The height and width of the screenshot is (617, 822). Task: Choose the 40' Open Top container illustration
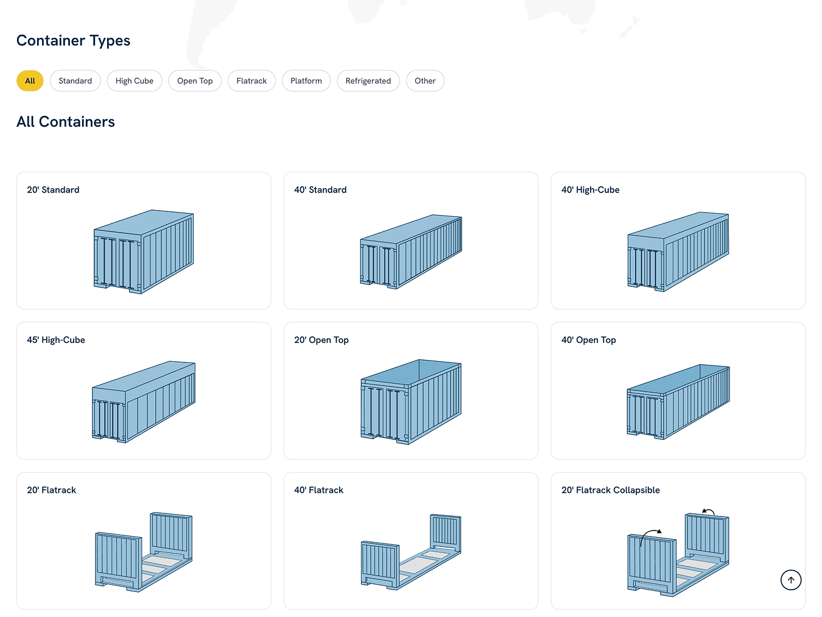point(678,401)
